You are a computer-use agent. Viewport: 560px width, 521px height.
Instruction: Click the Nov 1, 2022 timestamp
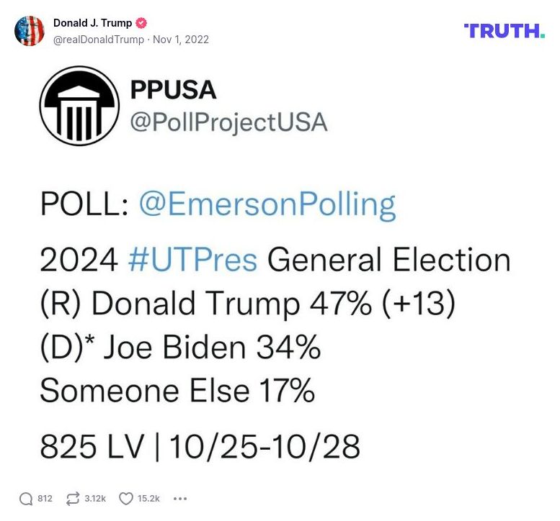[x=181, y=40]
